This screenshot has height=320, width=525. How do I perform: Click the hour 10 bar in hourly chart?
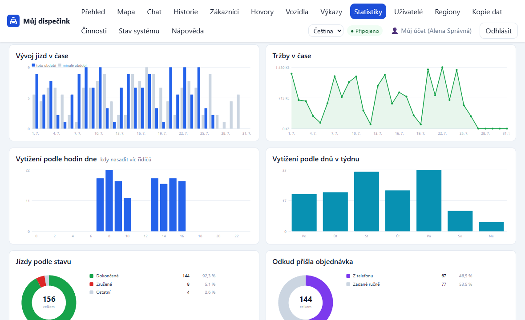point(127,215)
